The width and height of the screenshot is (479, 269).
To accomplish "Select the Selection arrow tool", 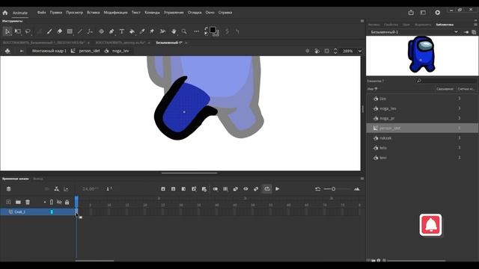I will (x=7, y=31).
